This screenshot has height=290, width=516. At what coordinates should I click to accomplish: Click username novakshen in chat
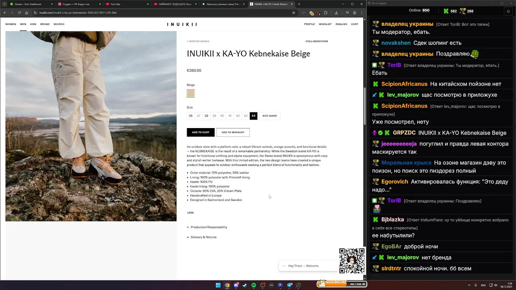[396, 43]
